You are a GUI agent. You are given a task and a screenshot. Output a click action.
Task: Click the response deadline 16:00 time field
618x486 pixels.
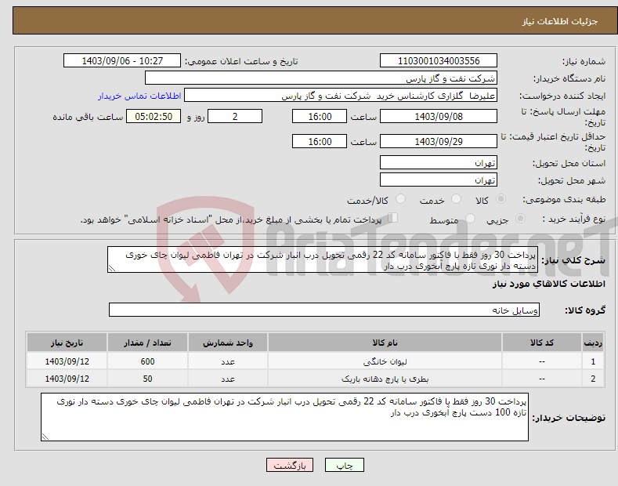pyautogui.click(x=320, y=116)
